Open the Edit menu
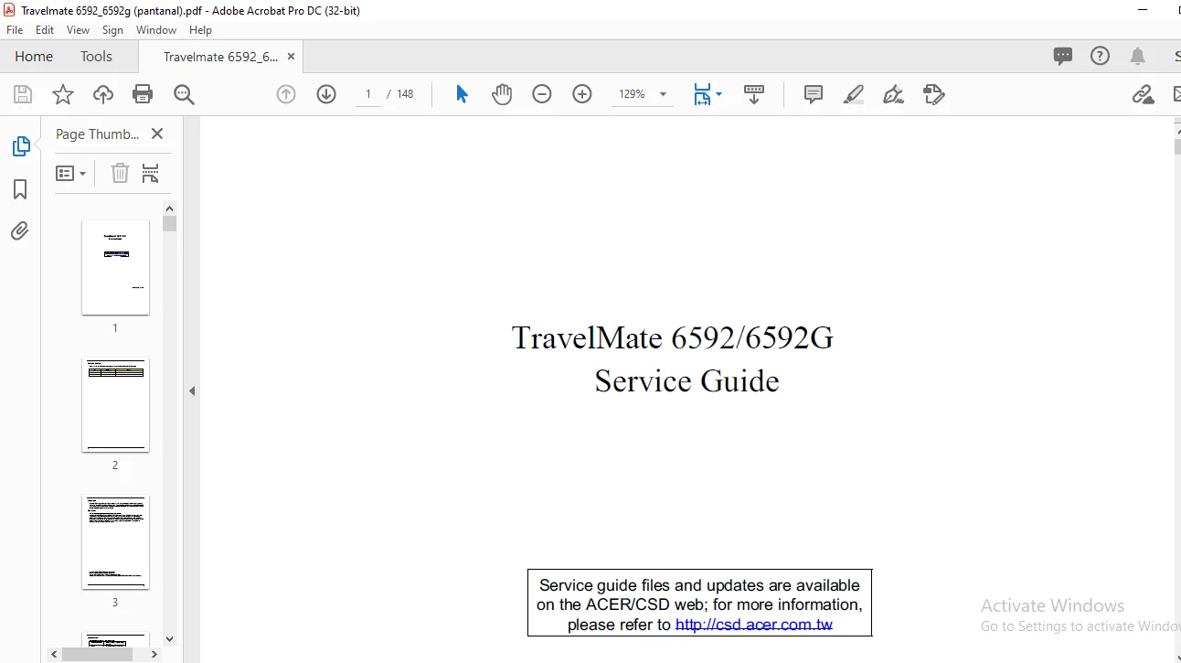The width and height of the screenshot is (1181, 663). [x=45, y=30]
